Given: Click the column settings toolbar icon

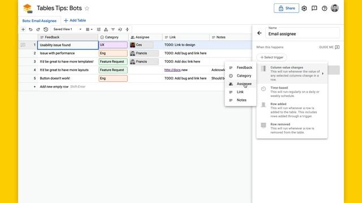Looking at the screenshot, I should point(98,29).
